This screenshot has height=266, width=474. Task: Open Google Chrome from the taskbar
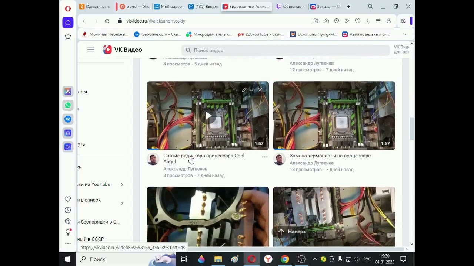coord(285,259)
